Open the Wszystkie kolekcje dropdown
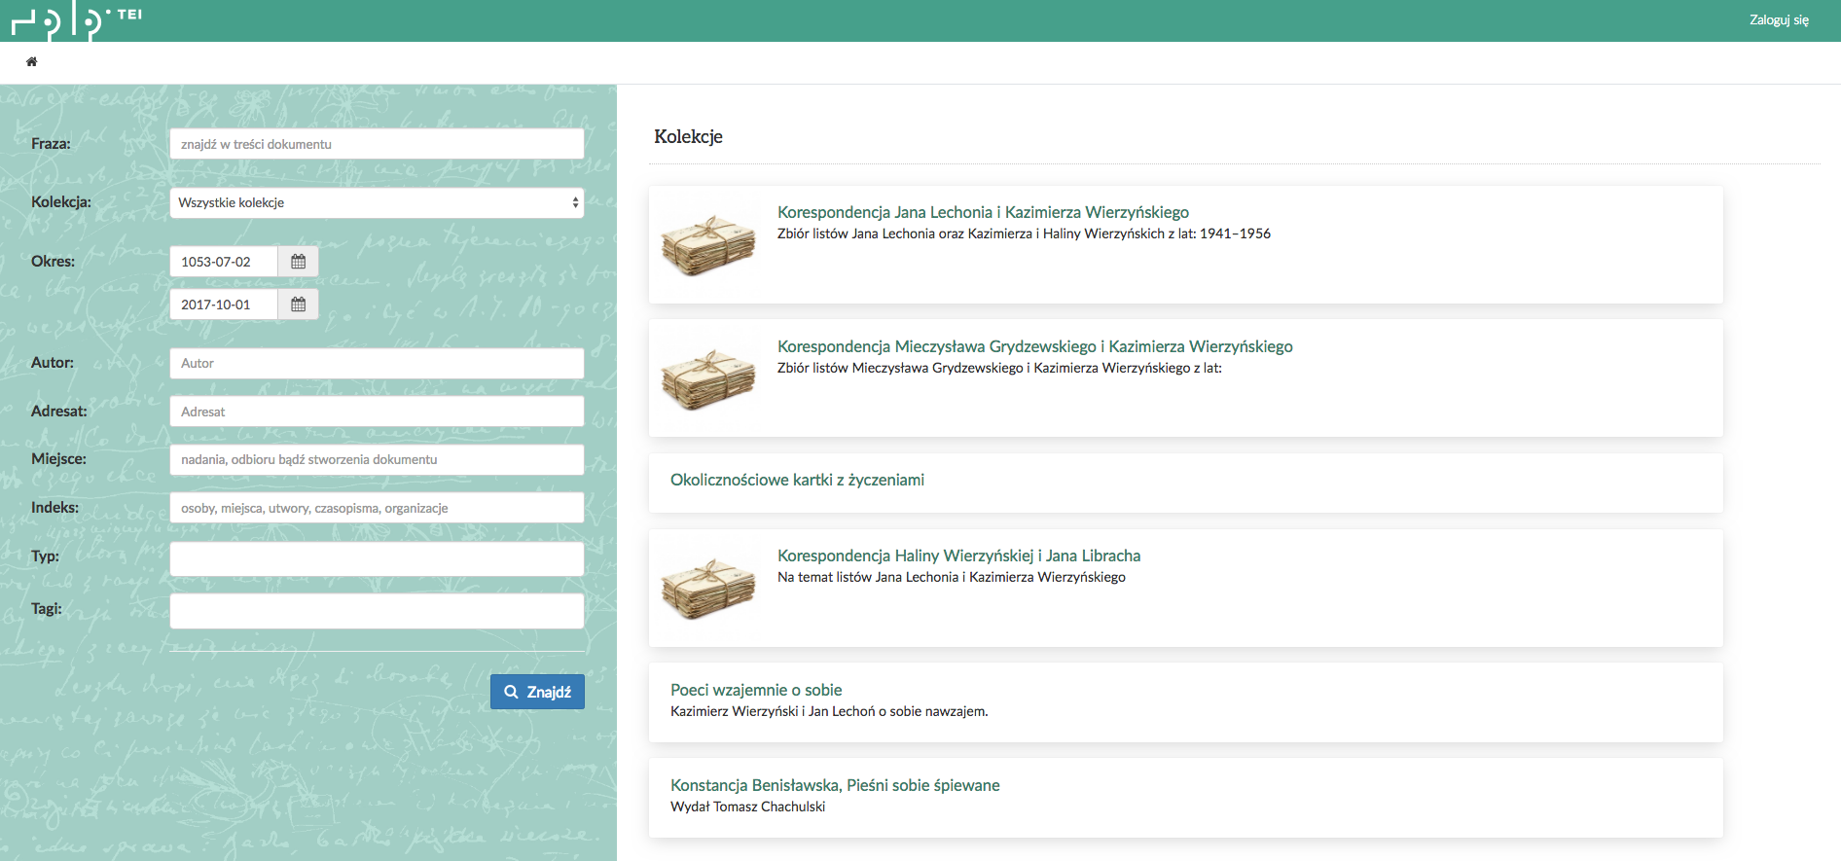The height and width of the screenshot is (861, 1841). point(377,202)
